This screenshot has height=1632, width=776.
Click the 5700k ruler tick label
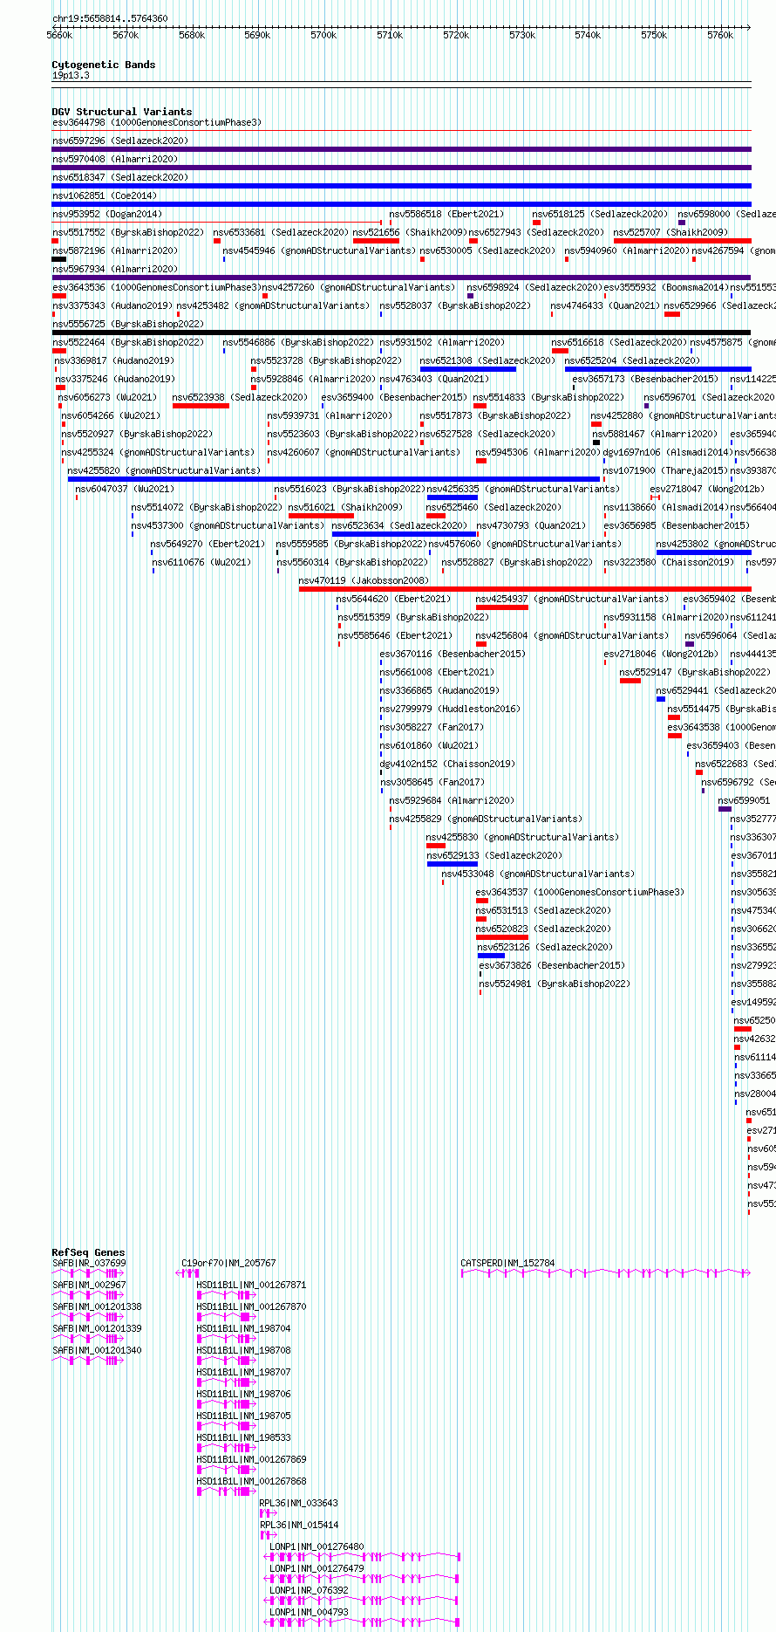[323, 35]
